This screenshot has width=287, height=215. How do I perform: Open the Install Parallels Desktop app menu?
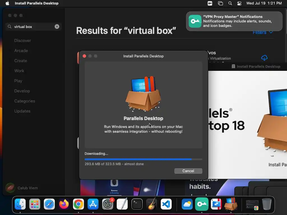[37, 3]
